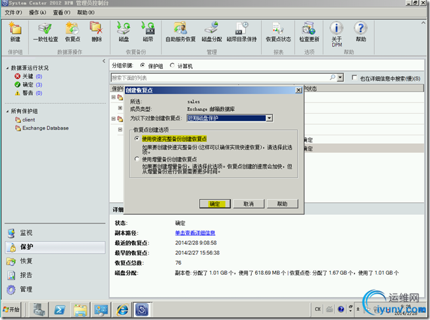Select the Exchange Database protection group
Image resolution: width=430 pixels, height=320 pixels.
pos(42,128)
